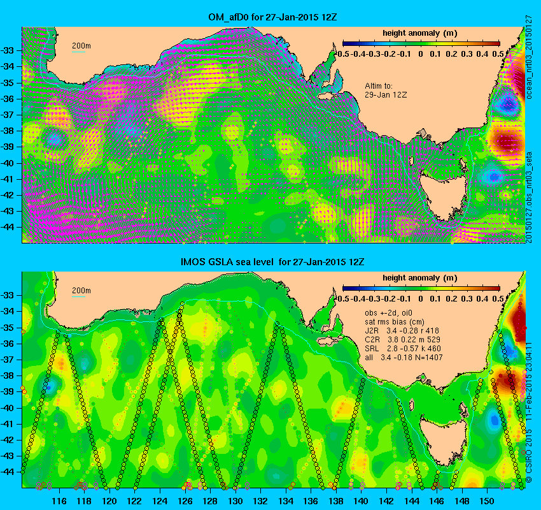The width and height of the screenshot is (541, 510).
Task: Click longitude tick label 122
Action: [135, 501]
